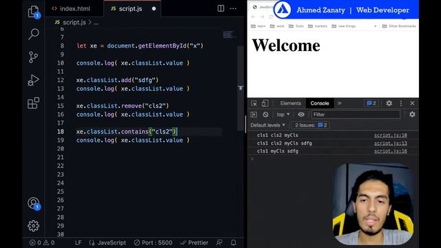Open the notifications bell

point(234,242)
